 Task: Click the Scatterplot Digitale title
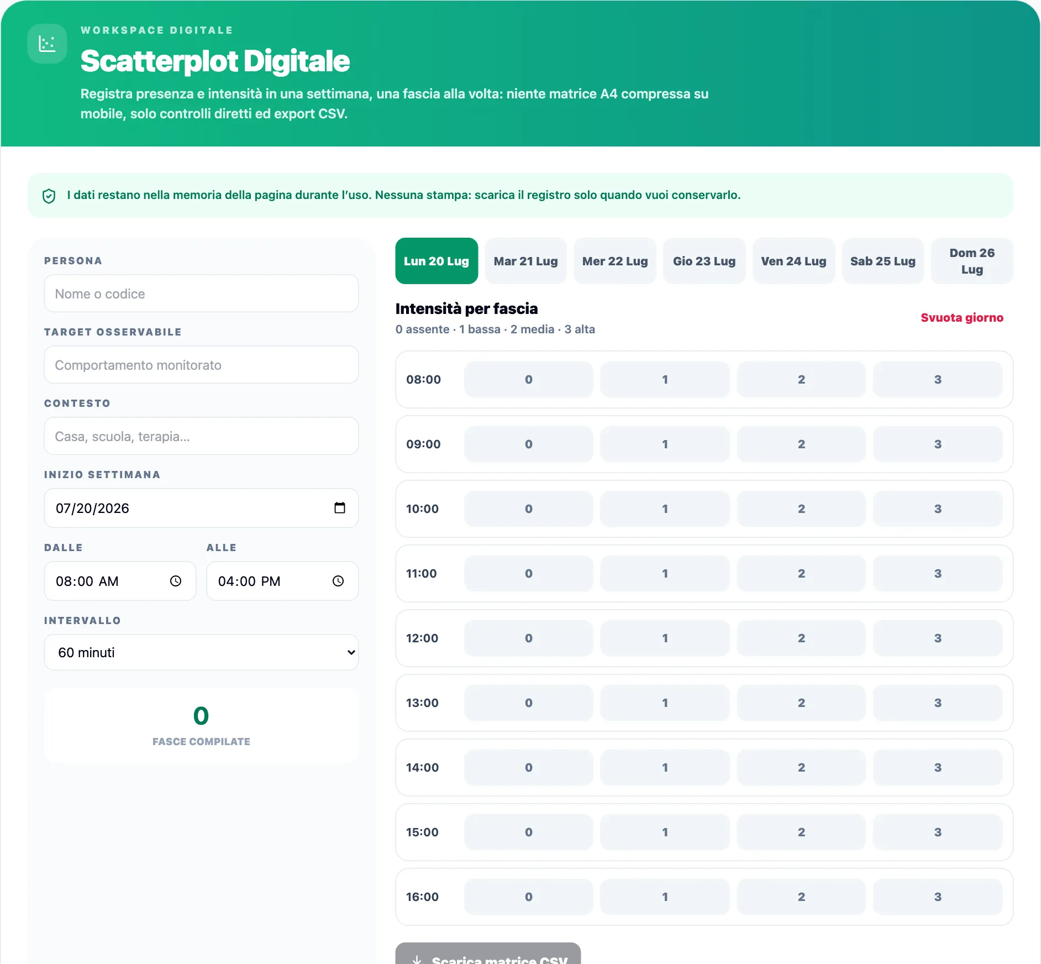pos(215,61)
